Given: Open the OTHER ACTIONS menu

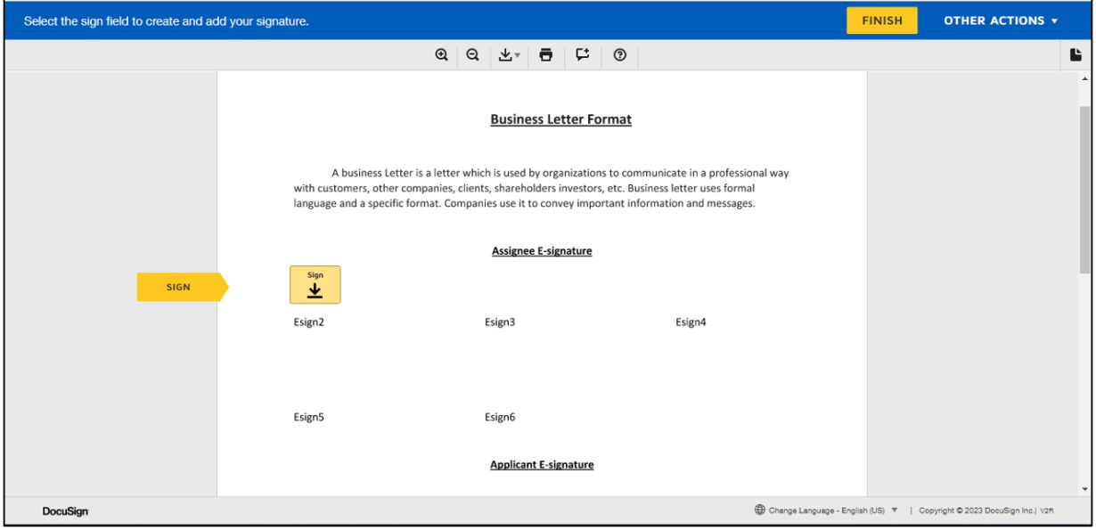Looking at the screenshot, I should coord(999,19).
